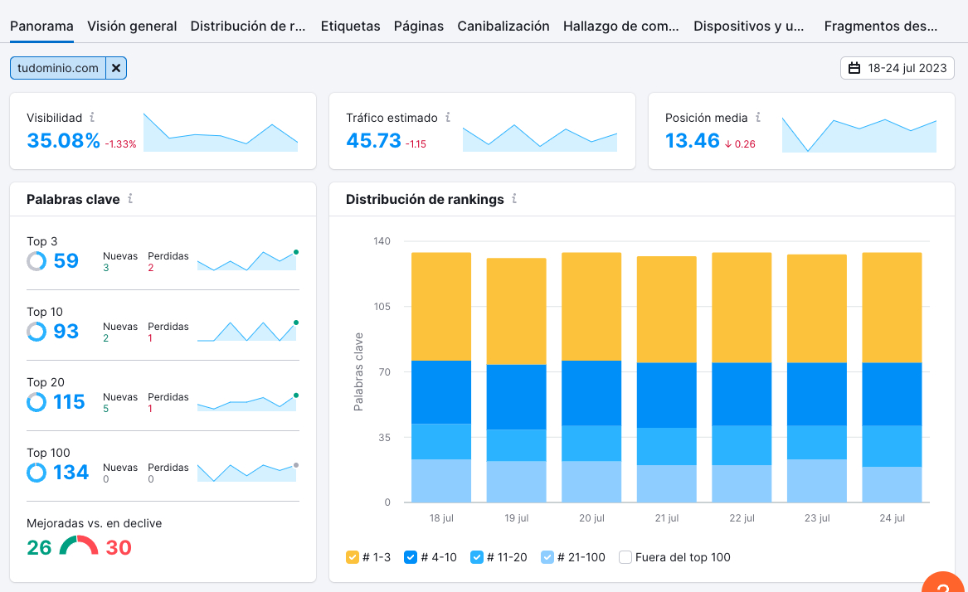
Task: Click info icon next to Posición media
Action: pyautogui.click(x=758, y=118)
